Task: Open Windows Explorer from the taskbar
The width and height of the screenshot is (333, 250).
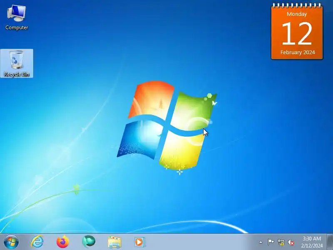Action: coord(114,242)
